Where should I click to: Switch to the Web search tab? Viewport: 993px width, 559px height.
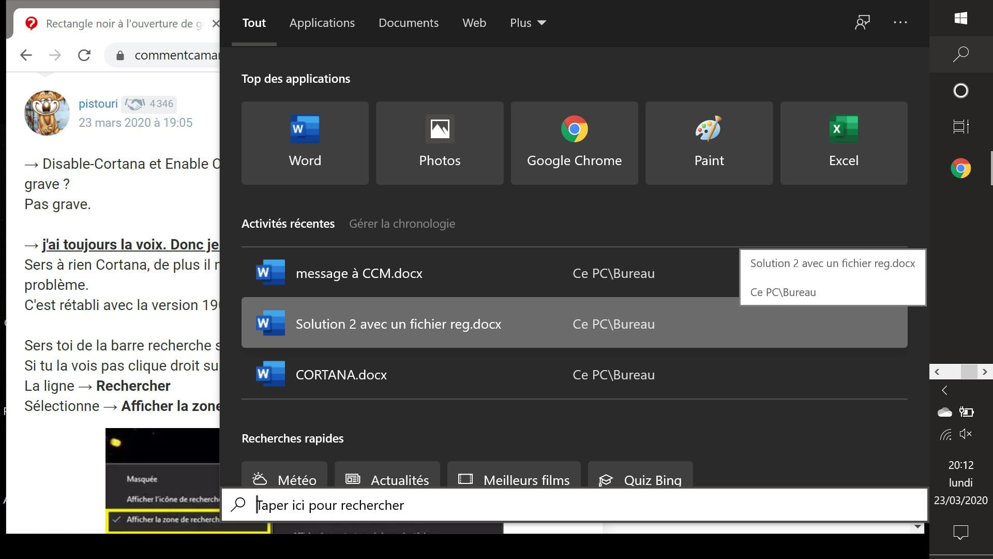(x=474, y=23)
